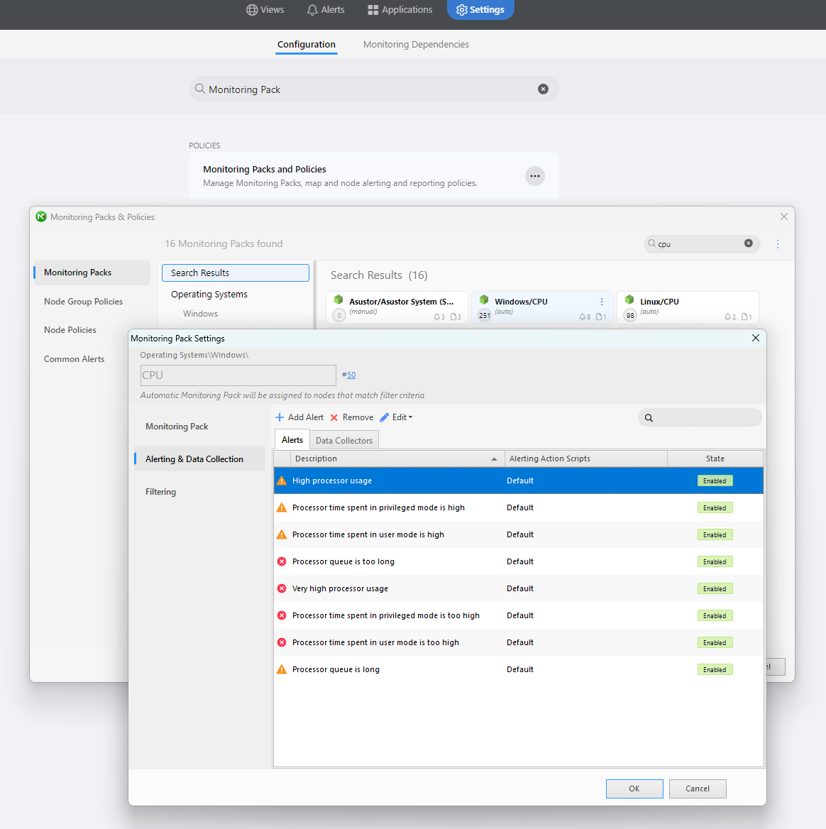This screenshot has width=826, height=829.
Task: Confirm settings with the OK button
Action: [634, 789]
